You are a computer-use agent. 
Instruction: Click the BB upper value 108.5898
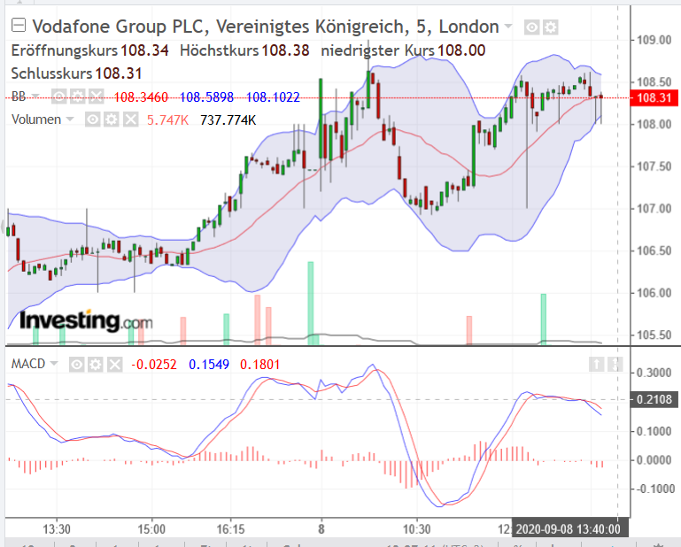(206, 96)
